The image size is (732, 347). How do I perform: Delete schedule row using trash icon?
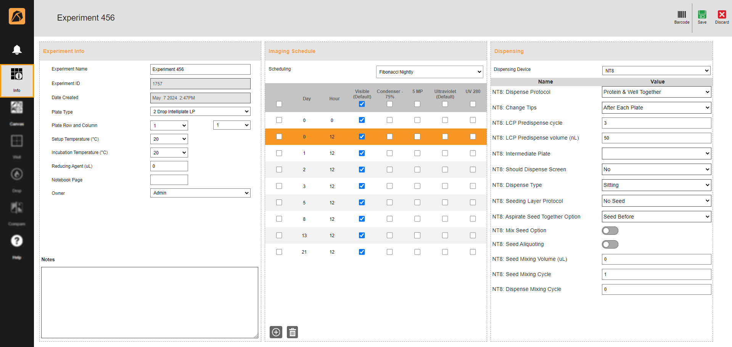(292, 332)
